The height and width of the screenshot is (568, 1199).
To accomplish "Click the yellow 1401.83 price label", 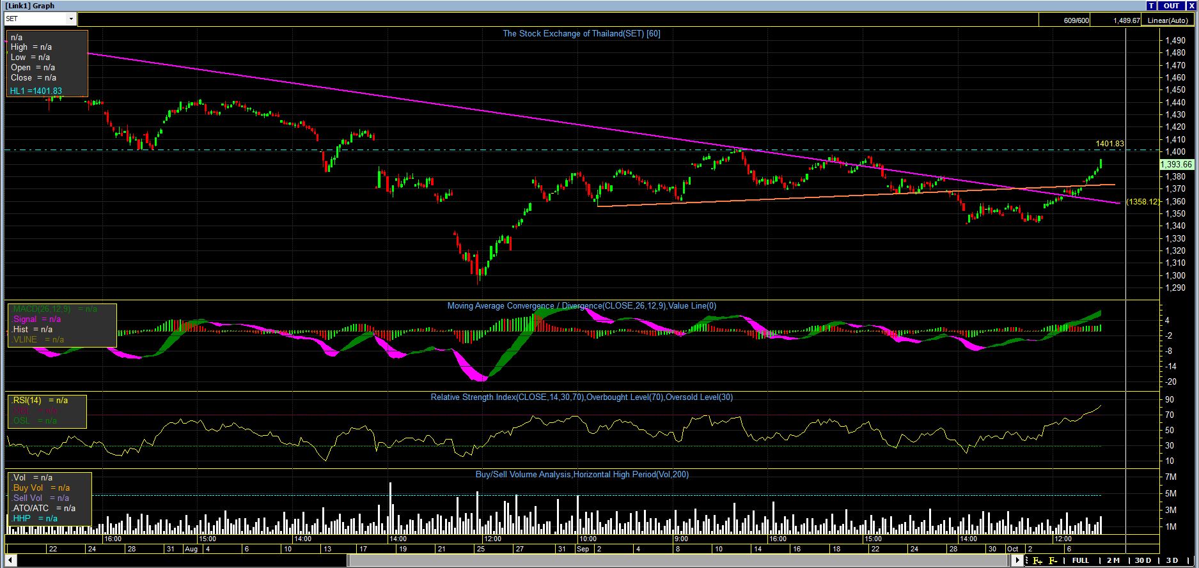I will tap(1109, 144).
